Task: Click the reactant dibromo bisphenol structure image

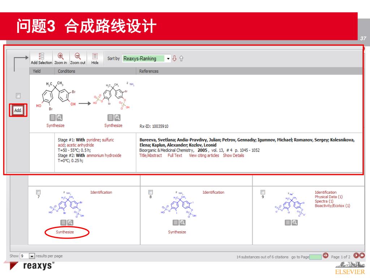Action: [56, 96]
